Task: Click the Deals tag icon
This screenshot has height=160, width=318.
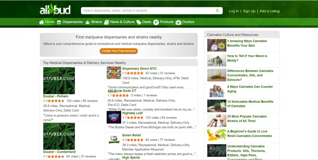Action: 139,22
